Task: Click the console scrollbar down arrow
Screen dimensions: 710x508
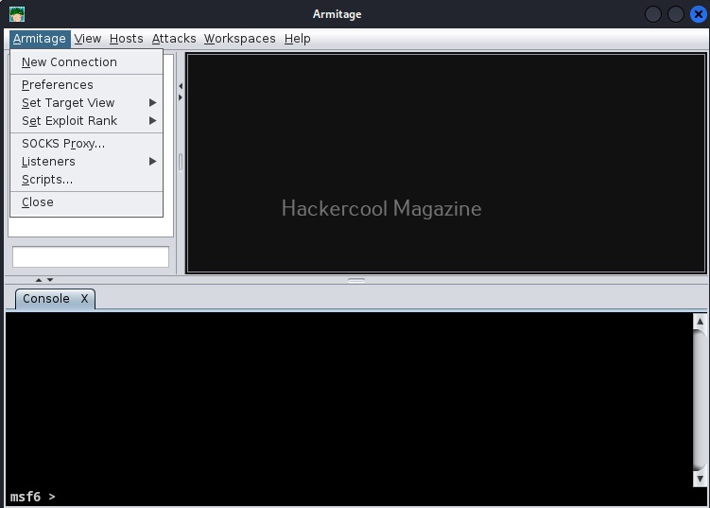Action: [700, 479]
